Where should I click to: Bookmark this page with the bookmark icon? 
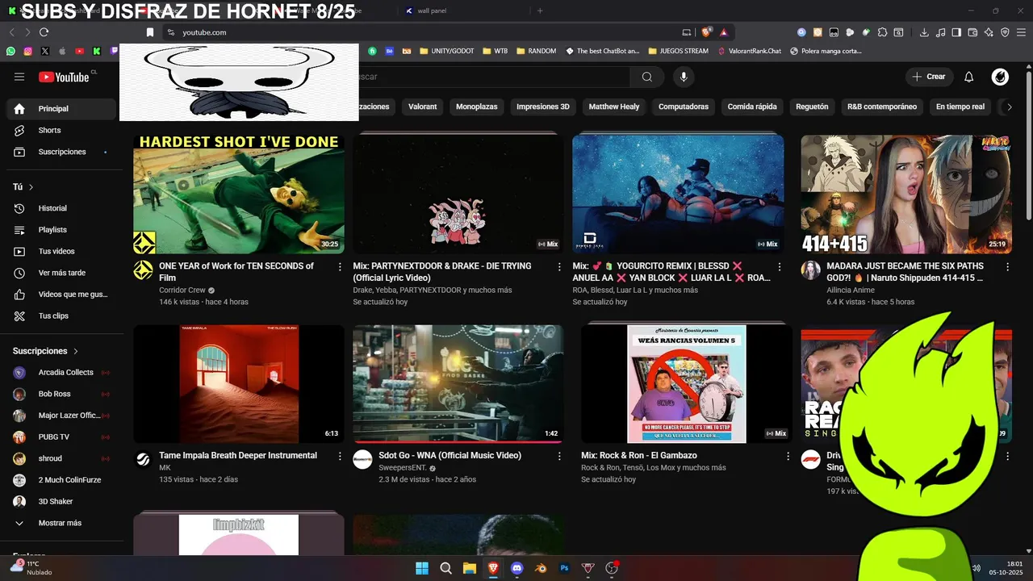[150, 32]
